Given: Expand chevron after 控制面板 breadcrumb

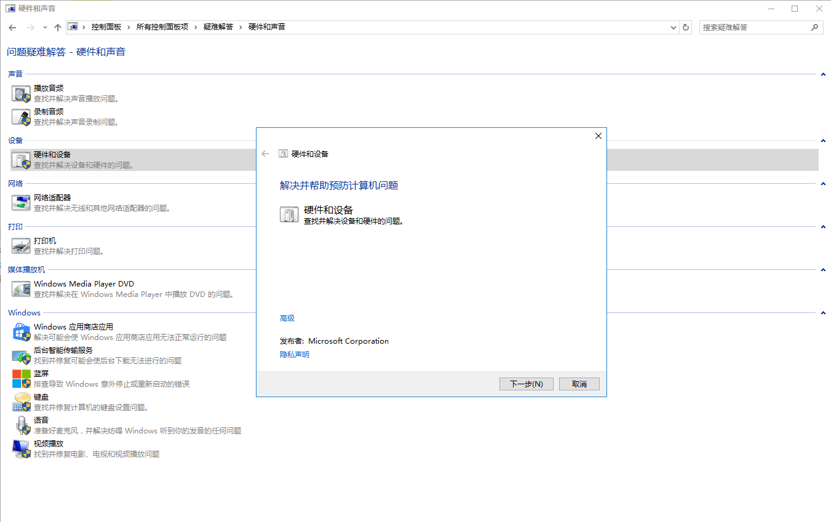Looking at the screenshot, I should tap(129, 27).
